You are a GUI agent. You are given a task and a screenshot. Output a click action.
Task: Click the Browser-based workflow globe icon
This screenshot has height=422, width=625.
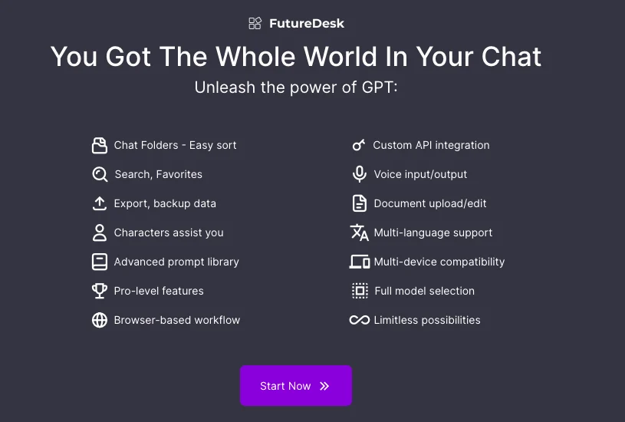[100, 320]
